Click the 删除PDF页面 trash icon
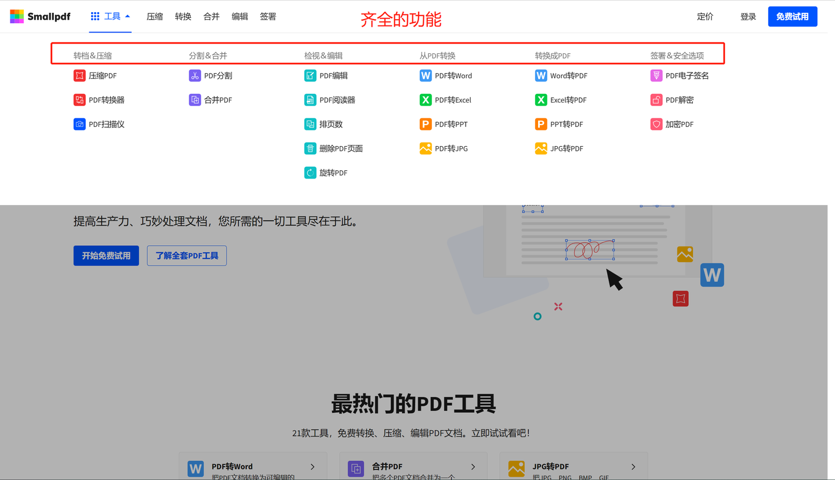 (x=310, y=148)
